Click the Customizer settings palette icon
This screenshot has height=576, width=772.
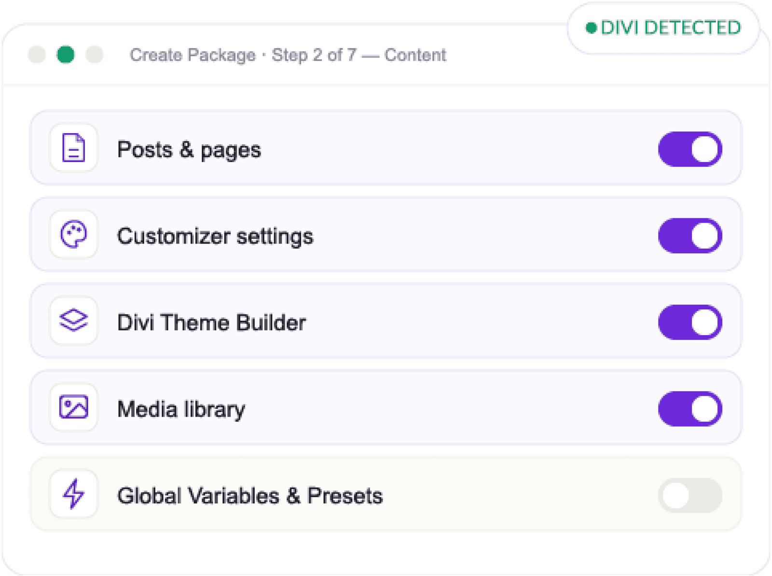pos(73,234)
